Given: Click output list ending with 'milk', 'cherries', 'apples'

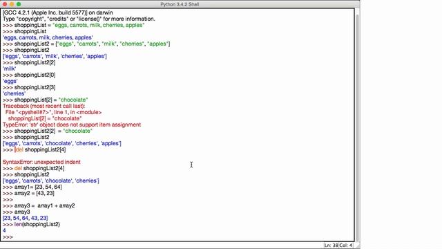Looking at the screenshot, I should pyautogui.click(x=55, y=56).
